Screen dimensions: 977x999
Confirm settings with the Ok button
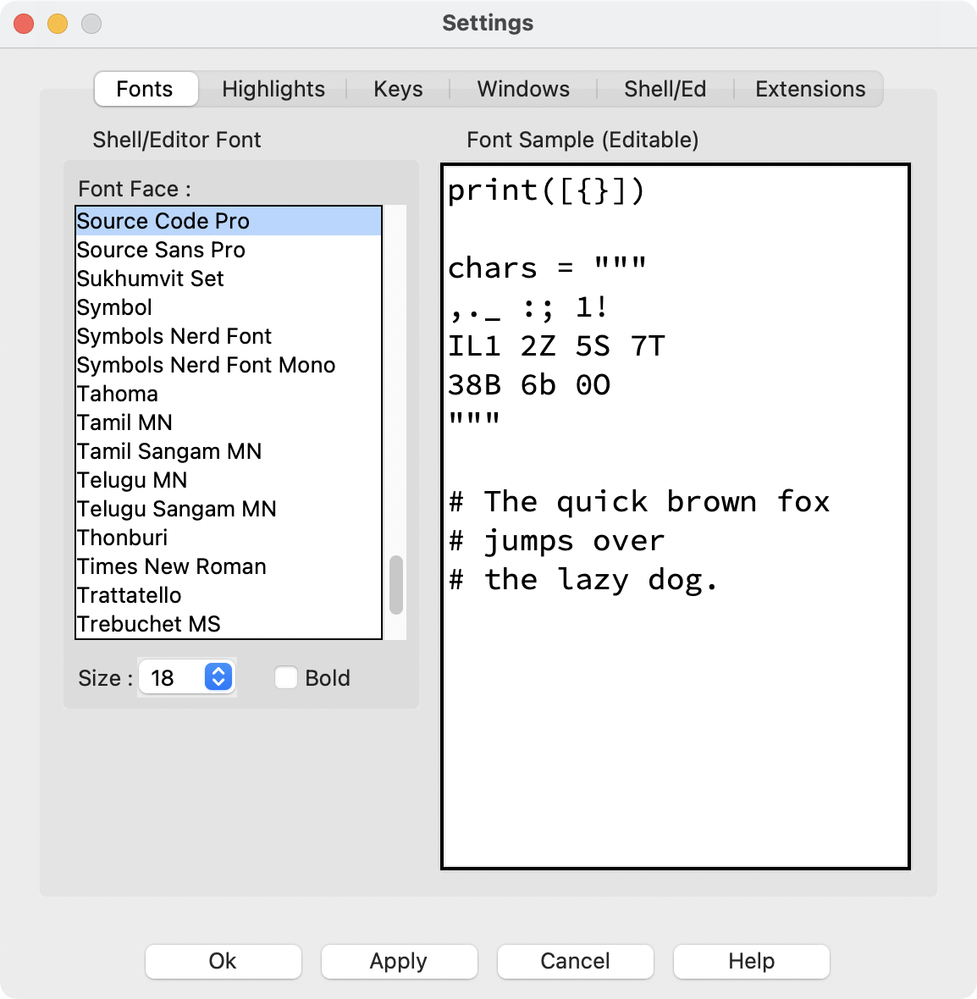coord(223,961)
